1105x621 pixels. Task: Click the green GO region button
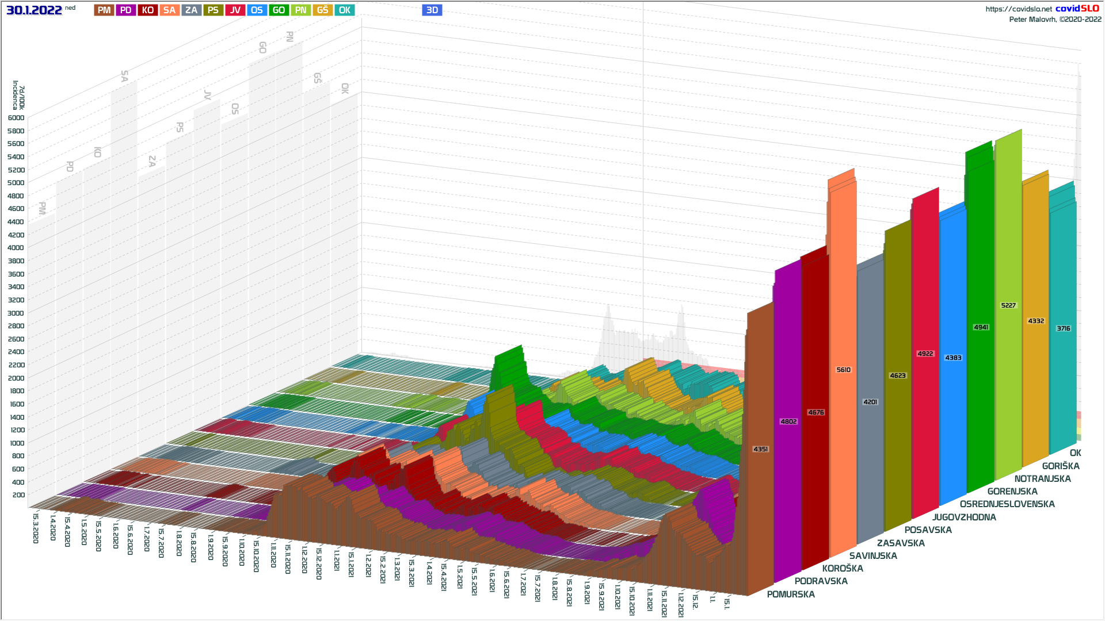[279, 10]
